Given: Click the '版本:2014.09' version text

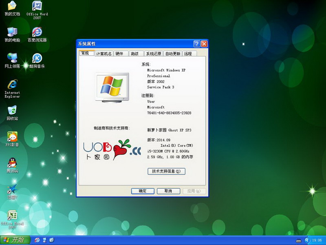Looking at the screenshot, I should tap(159, 140).
